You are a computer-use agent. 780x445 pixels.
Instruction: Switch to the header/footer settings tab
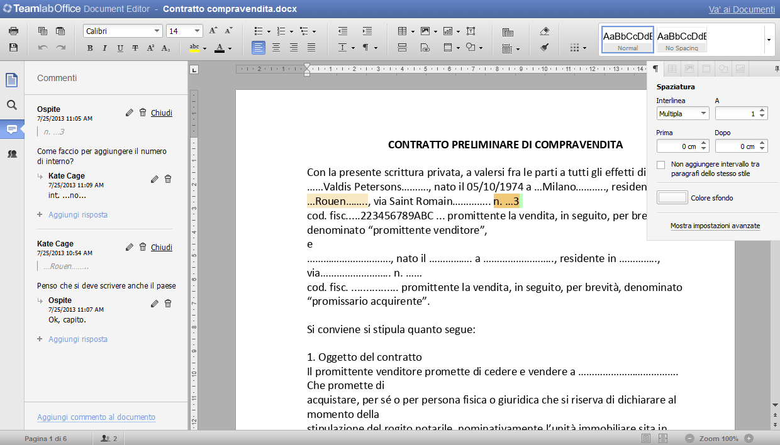coord(706,68)
